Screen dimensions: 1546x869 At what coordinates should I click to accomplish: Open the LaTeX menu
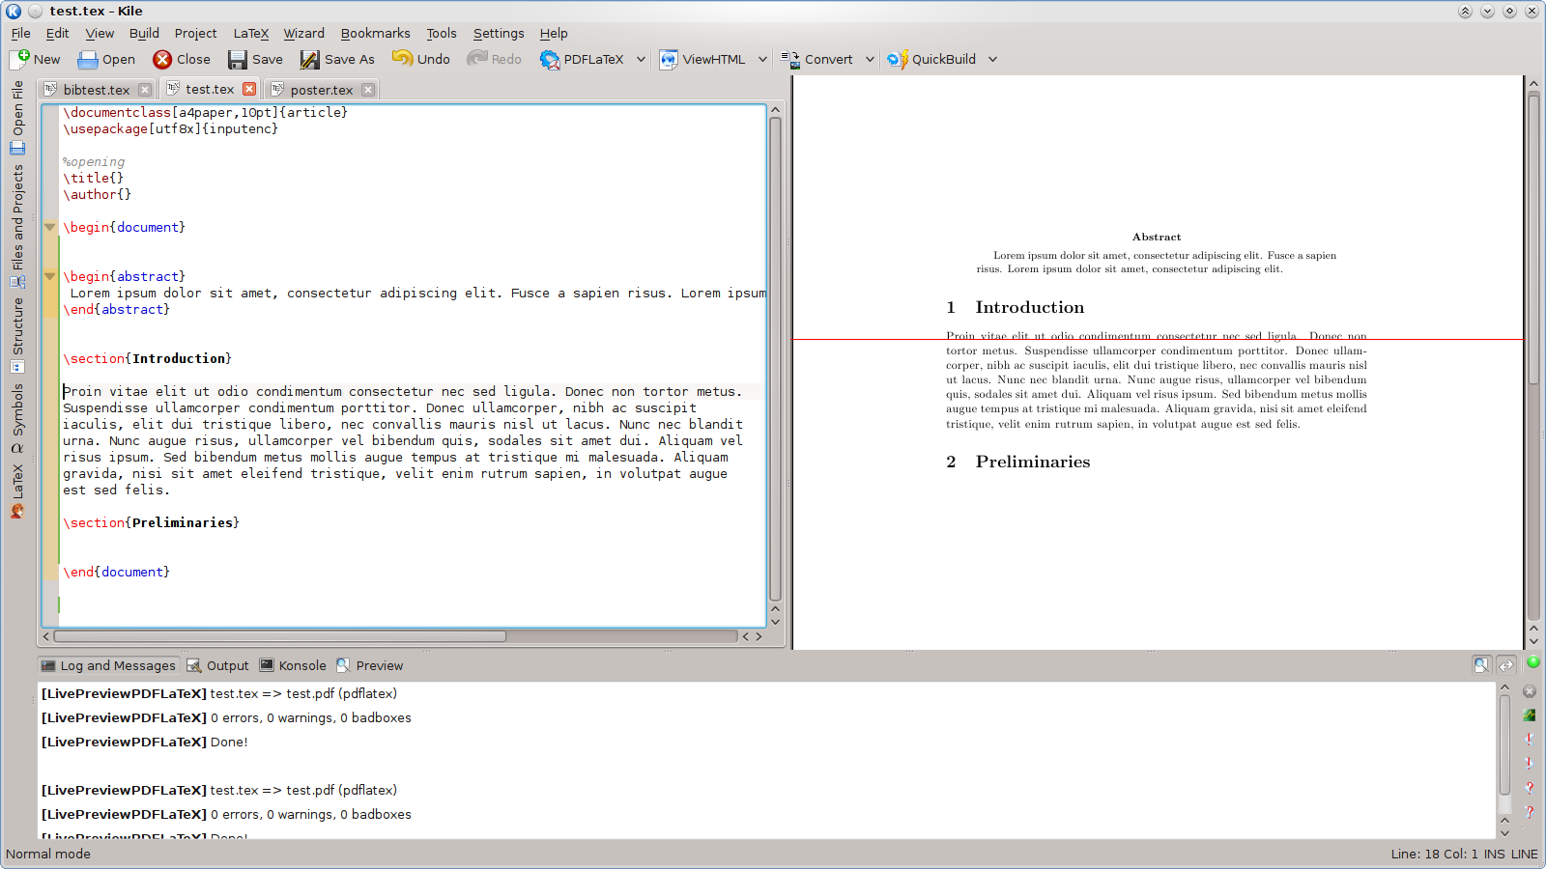(x=251, y=33)
